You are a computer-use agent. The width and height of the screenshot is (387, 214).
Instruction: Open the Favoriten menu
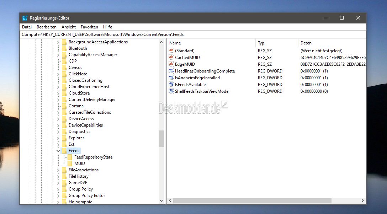(x=89, y=27)
